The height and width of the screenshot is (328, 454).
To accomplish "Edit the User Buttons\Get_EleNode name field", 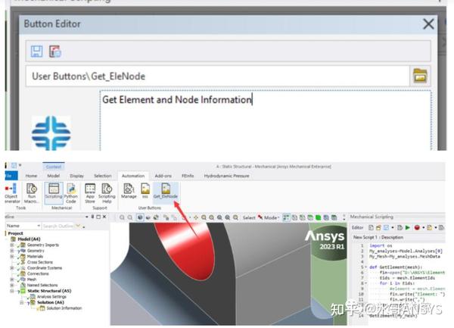I will 217,77.
